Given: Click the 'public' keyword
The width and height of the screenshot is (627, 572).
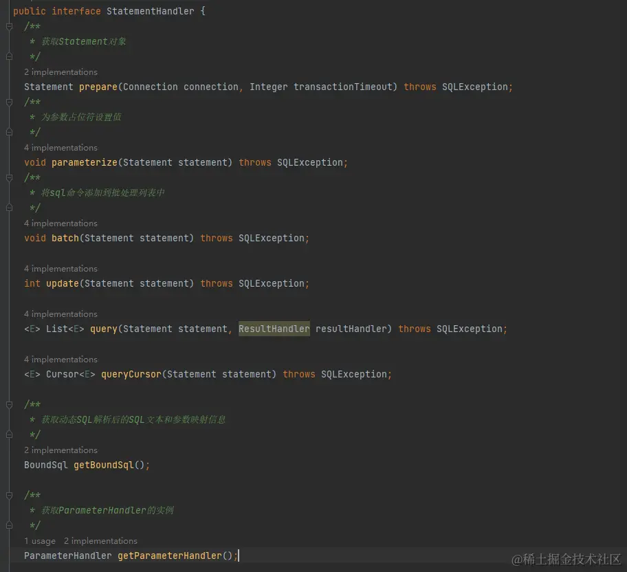Looking at the screenshot, I should [30, 11].
